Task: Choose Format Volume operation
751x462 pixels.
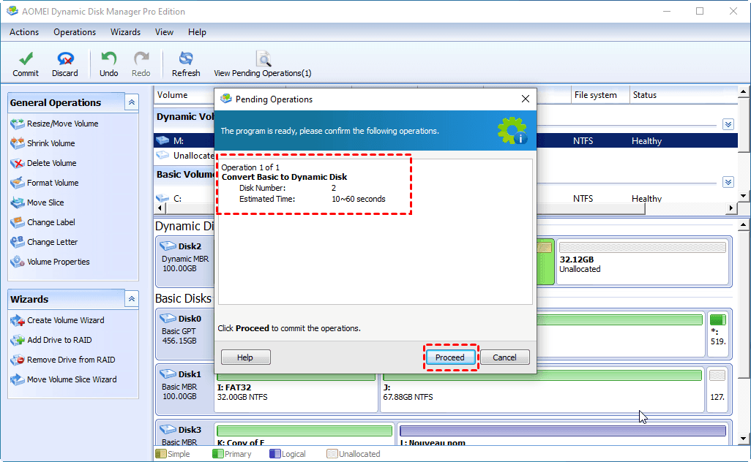Action: [x=53, y=183]
